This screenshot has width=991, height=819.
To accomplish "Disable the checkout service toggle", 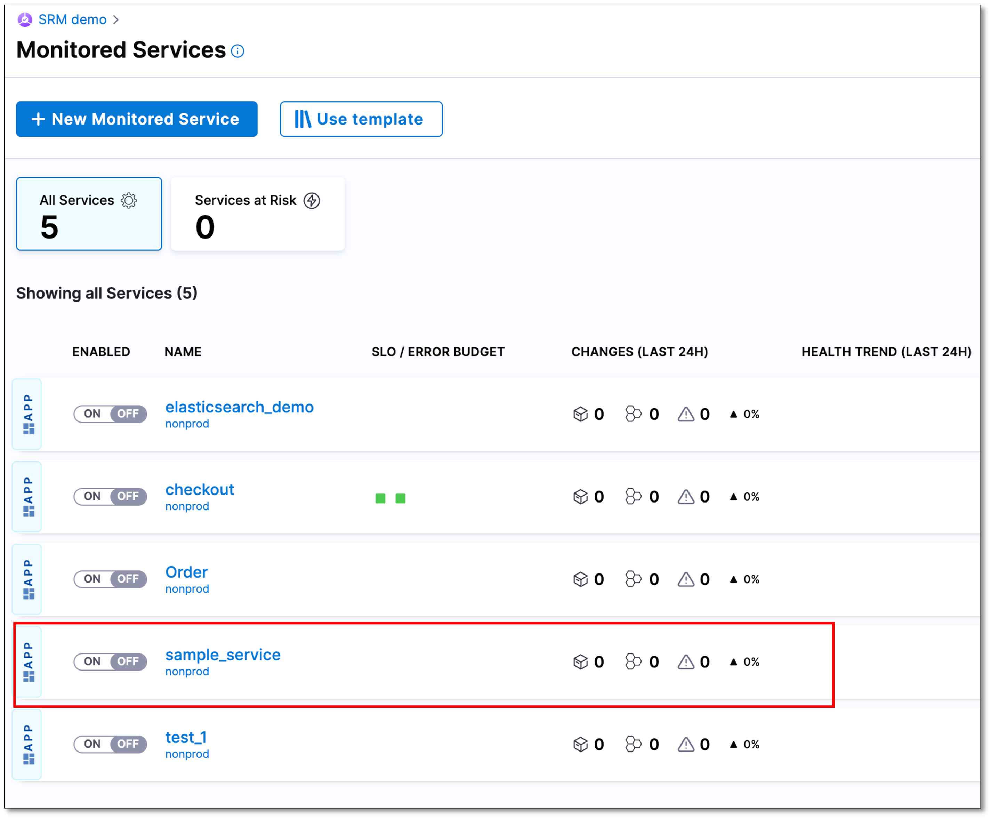I will (128, 496).
